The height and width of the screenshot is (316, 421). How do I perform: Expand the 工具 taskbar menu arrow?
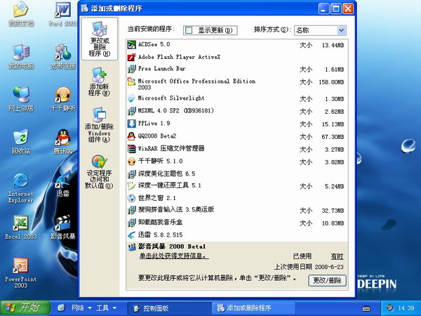(x=114, y=308)
